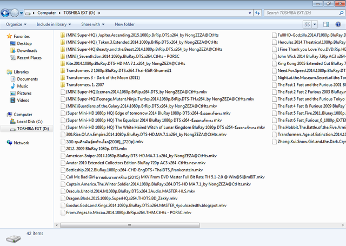Screen dimensions: 346x246
Task: Select Transformers 2 1080p folder icon
Action: click(63, 71)
